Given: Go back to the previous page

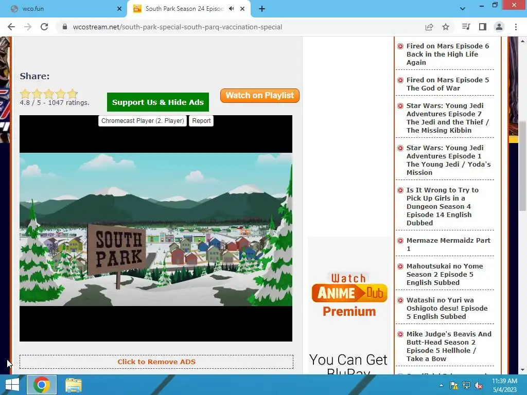Looking at the screenshot, I should [11, 27].
